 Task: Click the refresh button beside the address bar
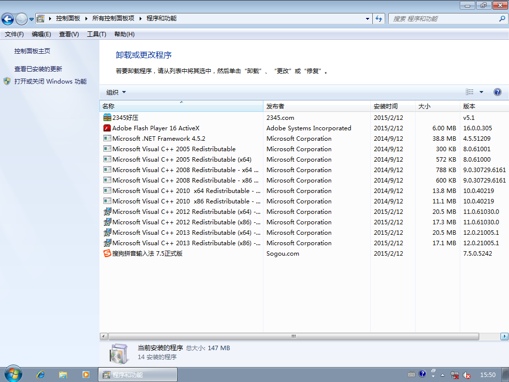379,18
